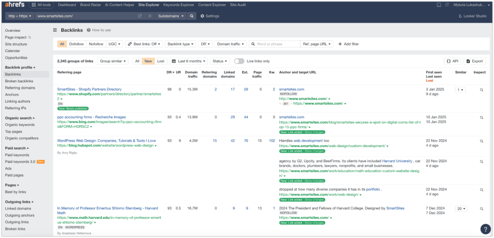Open Paid keywords 3.0 in sidebar
Viewport: 494px width, 238px height.
point(20,162)
